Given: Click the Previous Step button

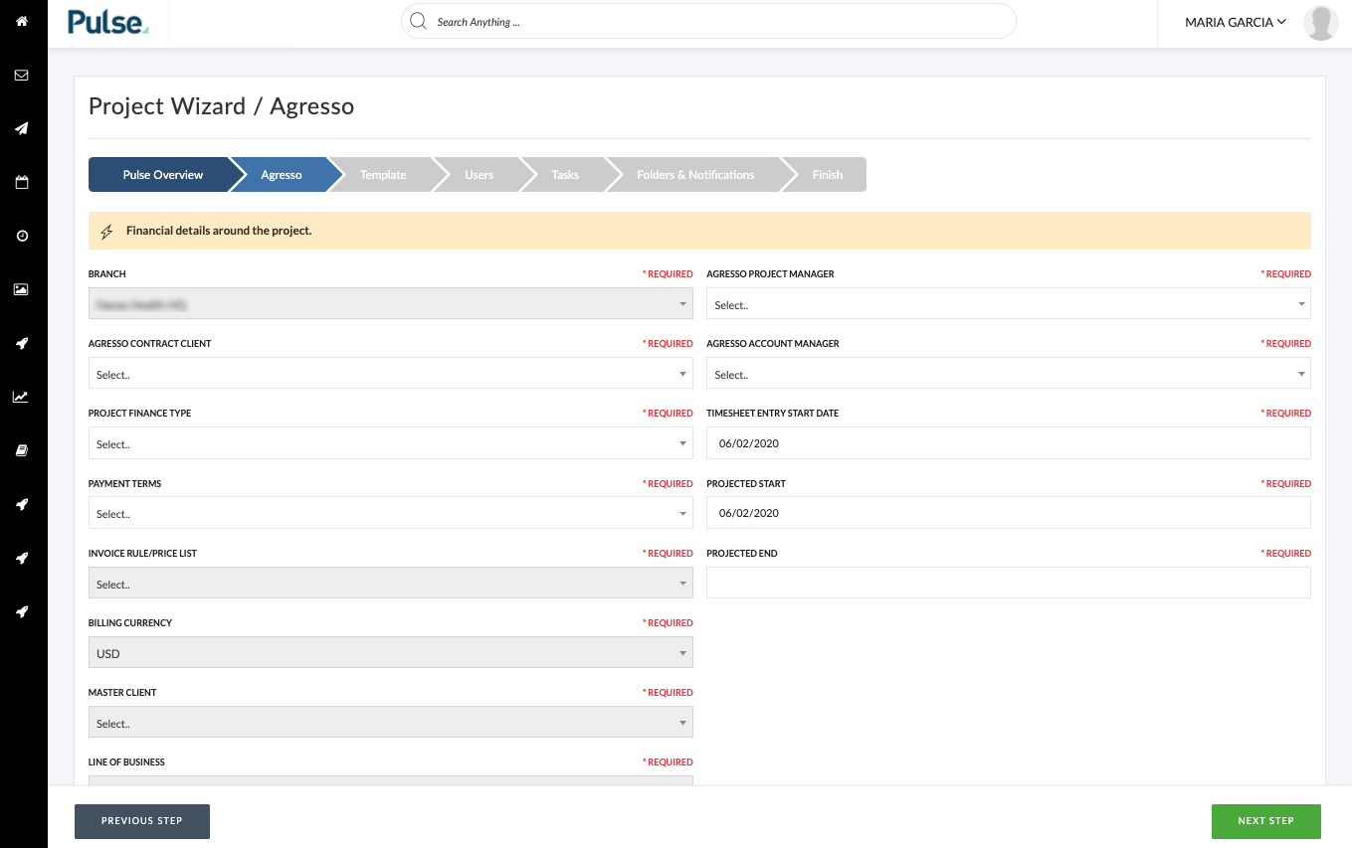Looking at the screenshot, I should pos(141,821).
